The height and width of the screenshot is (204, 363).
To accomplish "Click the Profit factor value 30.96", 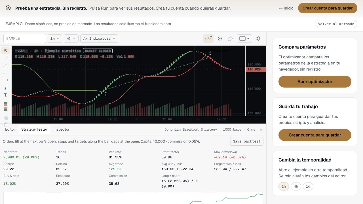I will coord(167,157).
